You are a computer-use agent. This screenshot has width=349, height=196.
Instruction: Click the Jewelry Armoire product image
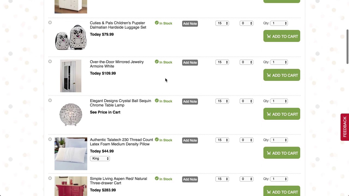click(71, 76)
